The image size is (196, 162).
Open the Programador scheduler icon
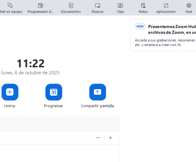coord(41,5)
